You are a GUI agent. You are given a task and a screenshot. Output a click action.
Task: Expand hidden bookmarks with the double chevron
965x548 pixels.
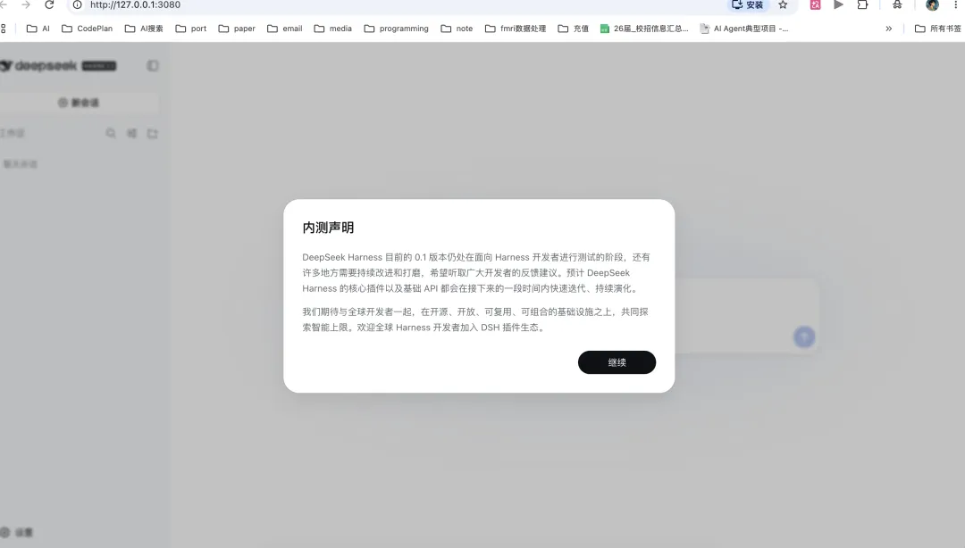point(889,29)
